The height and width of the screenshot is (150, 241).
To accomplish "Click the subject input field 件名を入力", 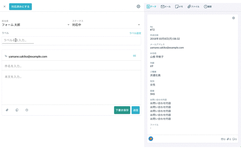I will pos(71,66).
